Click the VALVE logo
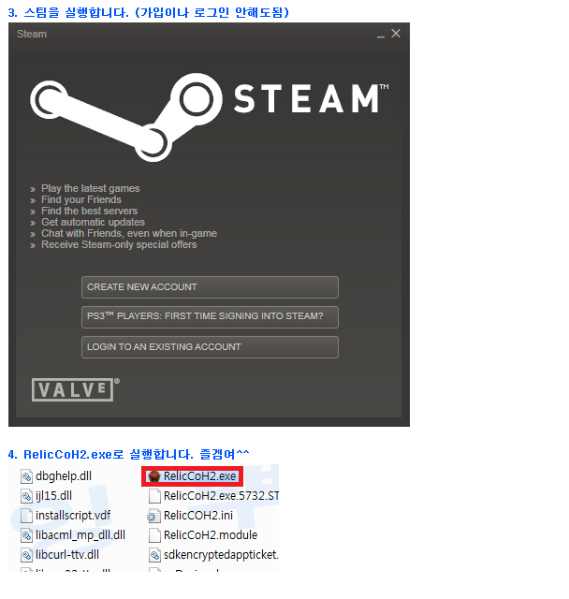 pyautogui.click(x=75, y=389)
